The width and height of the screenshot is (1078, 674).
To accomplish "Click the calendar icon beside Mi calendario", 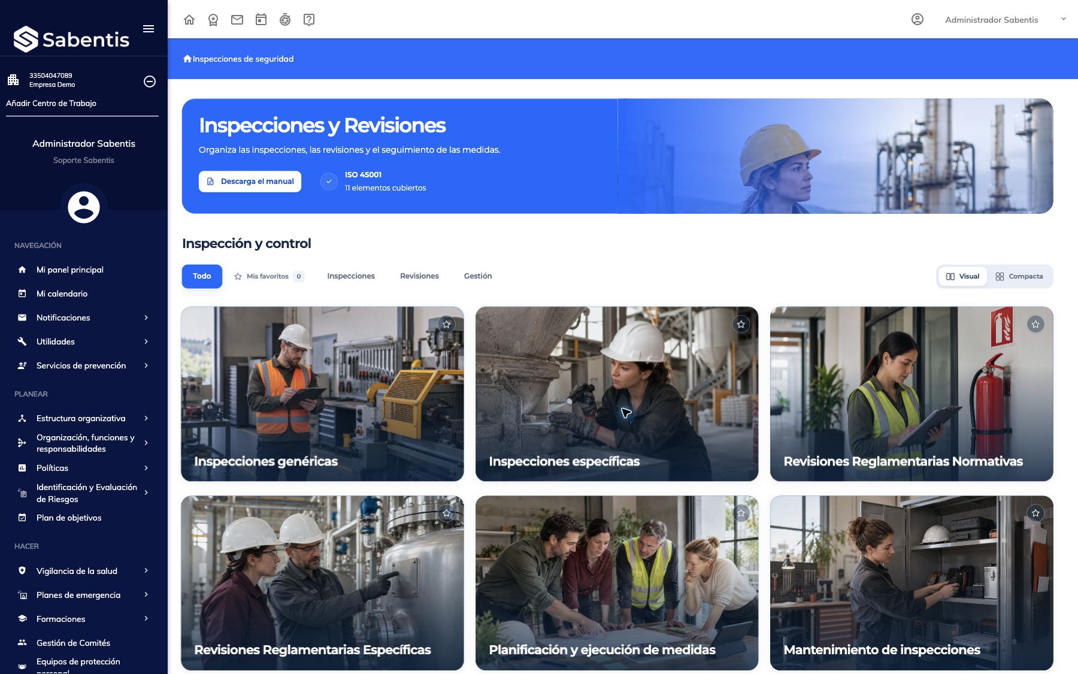I will point(22,294).
